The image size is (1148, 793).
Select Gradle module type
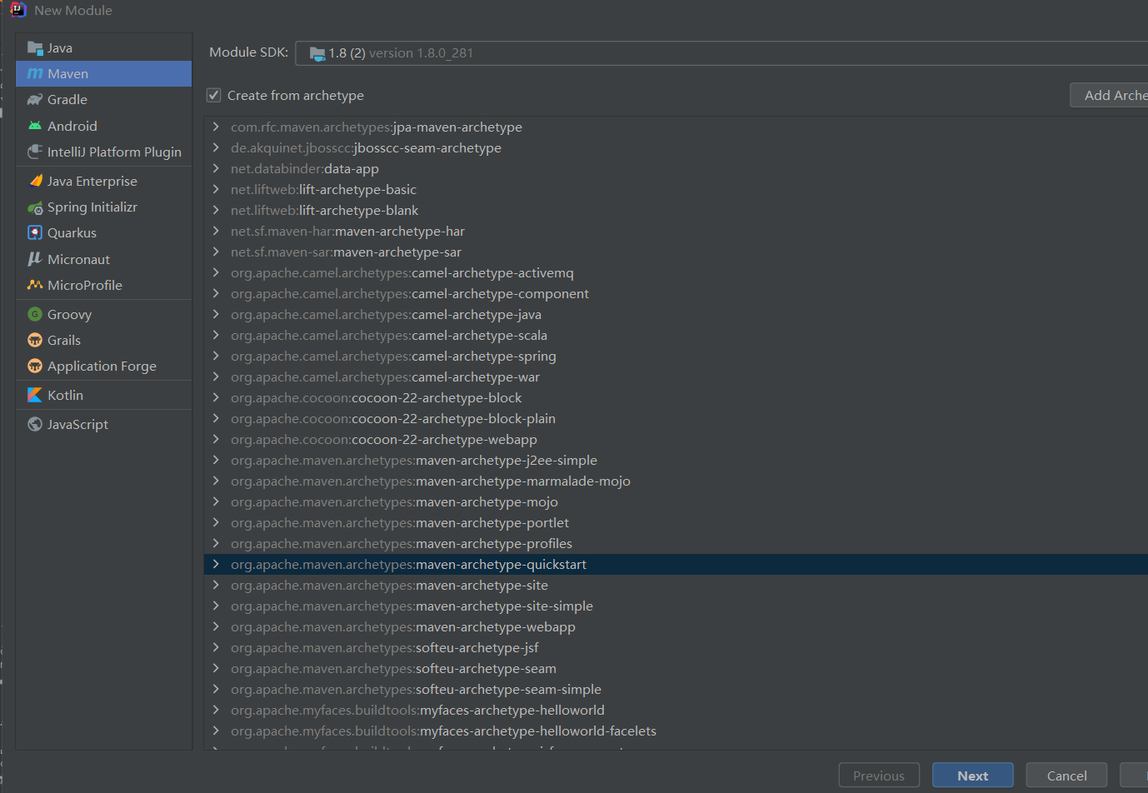(103, 100)
